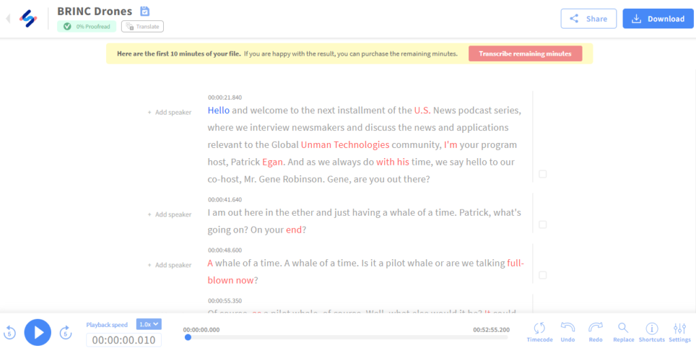Open the app logo home icon
This screenshot has width=696, height=348.
click(29, 18)
